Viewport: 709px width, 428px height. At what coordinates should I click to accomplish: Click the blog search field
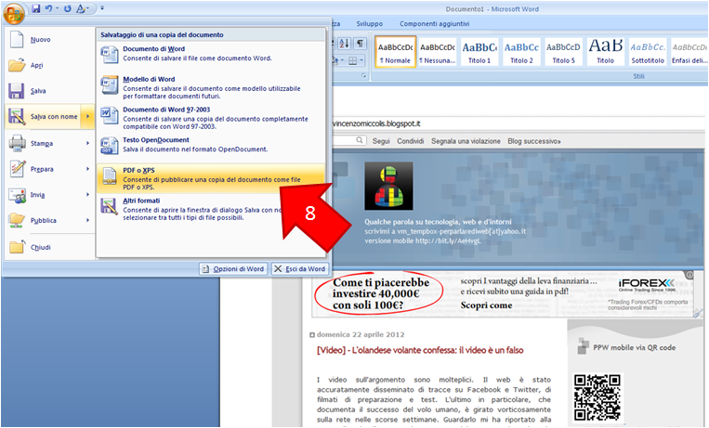point(348,140)
